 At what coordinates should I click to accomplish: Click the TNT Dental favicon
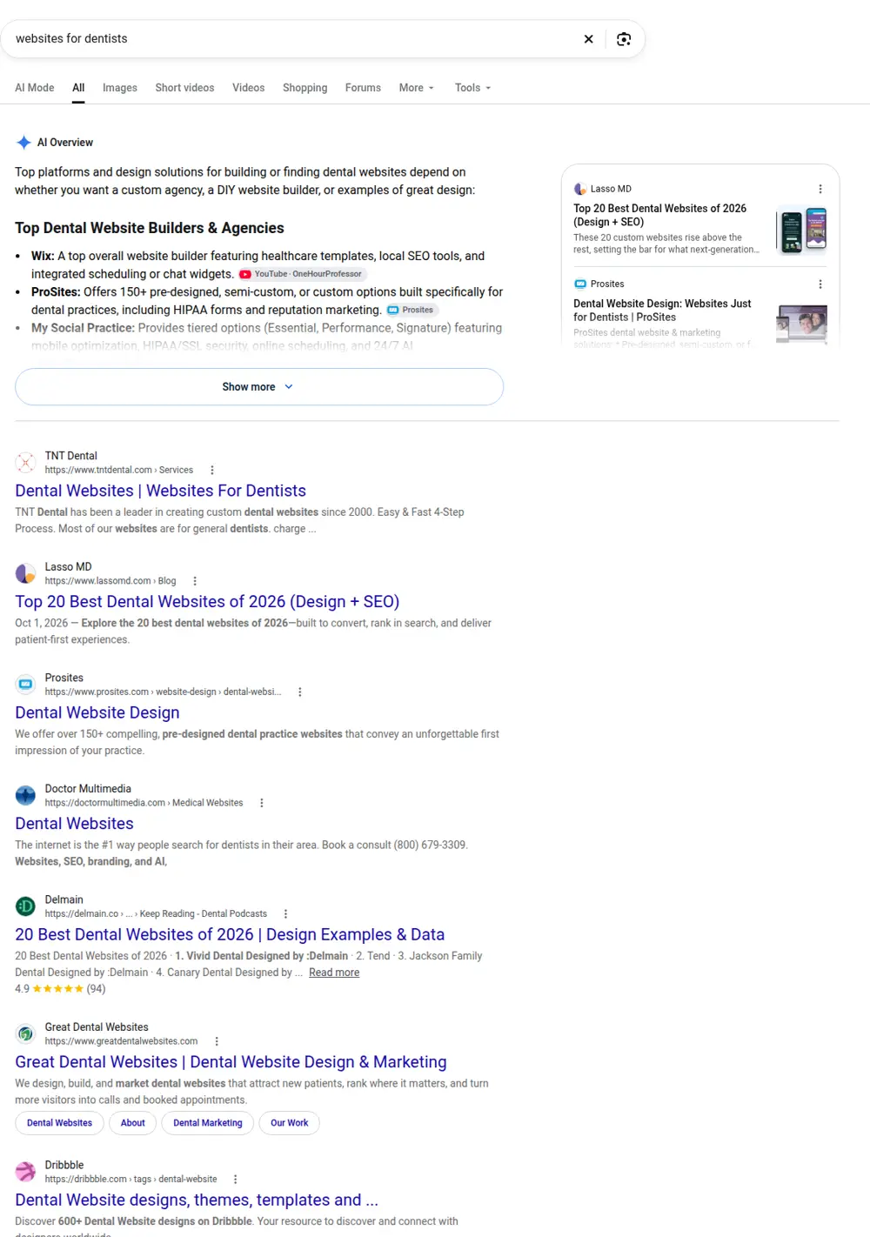[26, 463]
